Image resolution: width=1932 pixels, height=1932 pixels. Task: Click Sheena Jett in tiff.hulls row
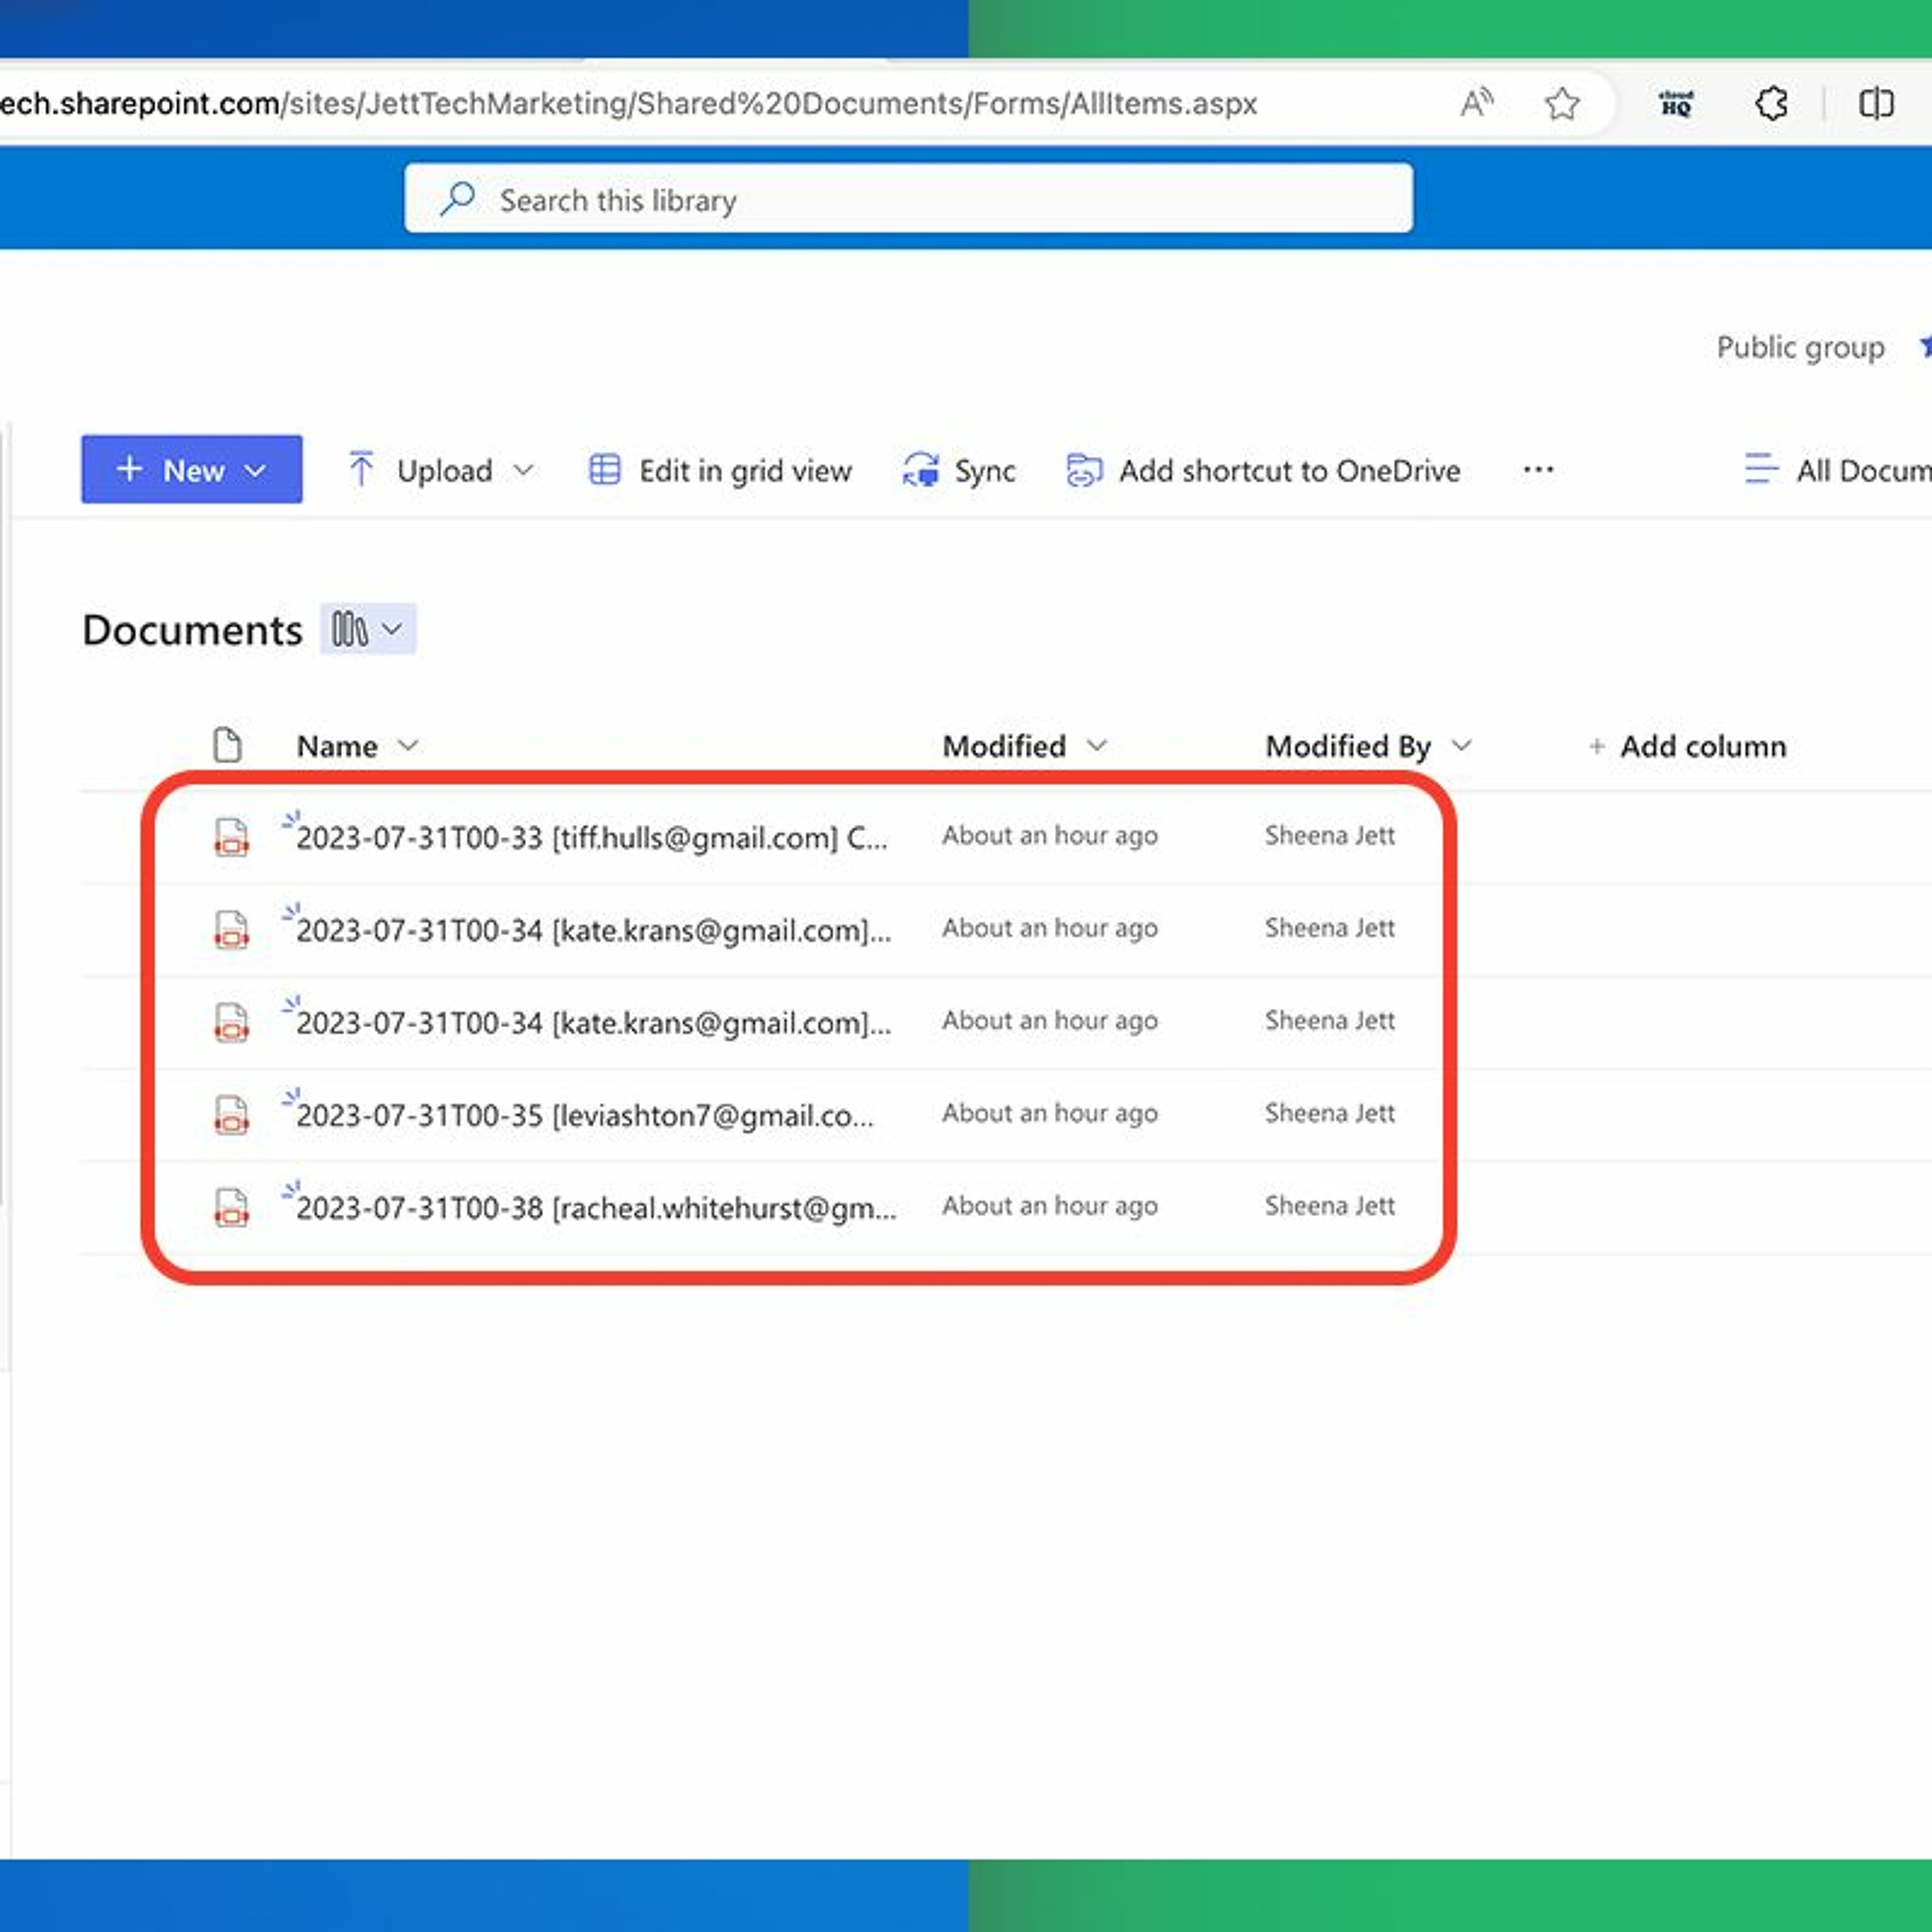coord(1330,835)
